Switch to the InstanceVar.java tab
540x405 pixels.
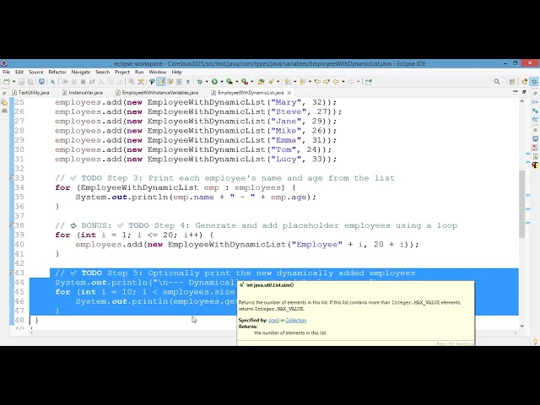[x=83, y=93]
